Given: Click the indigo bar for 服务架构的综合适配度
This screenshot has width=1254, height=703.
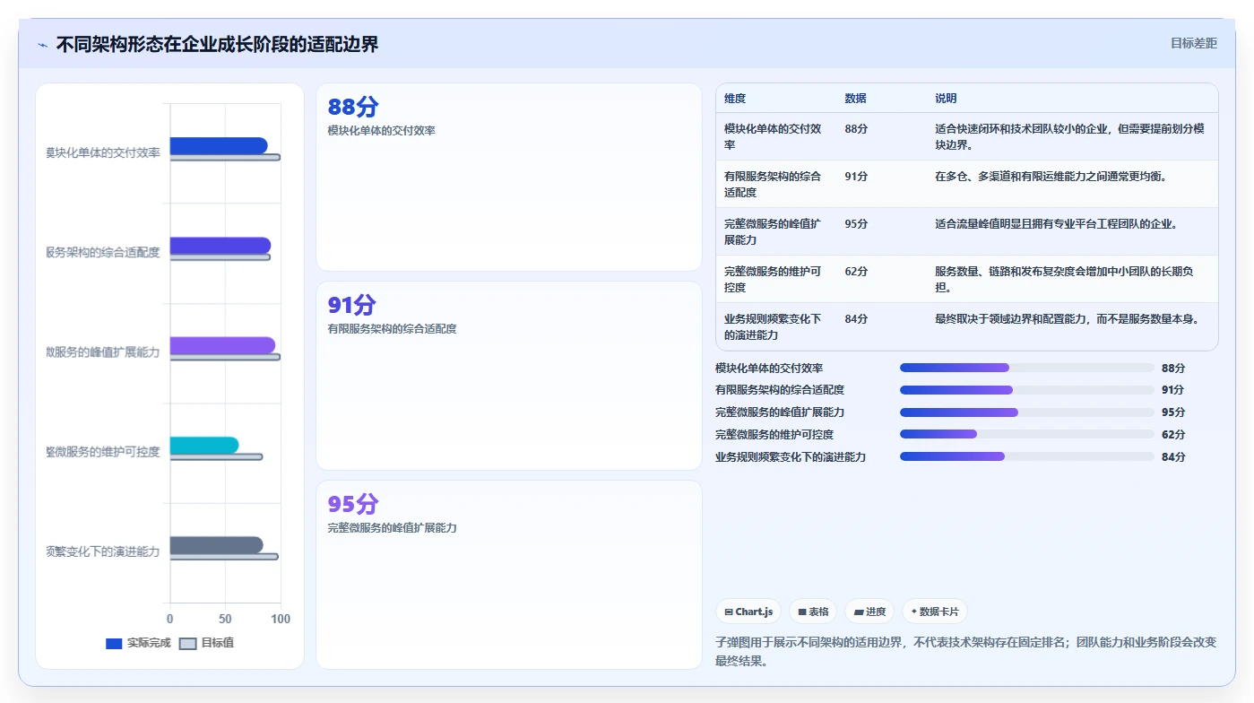Looking at the screenshot, I should point(221,246).
